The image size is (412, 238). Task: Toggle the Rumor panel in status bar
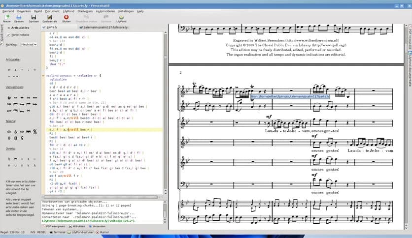[103, 231]
